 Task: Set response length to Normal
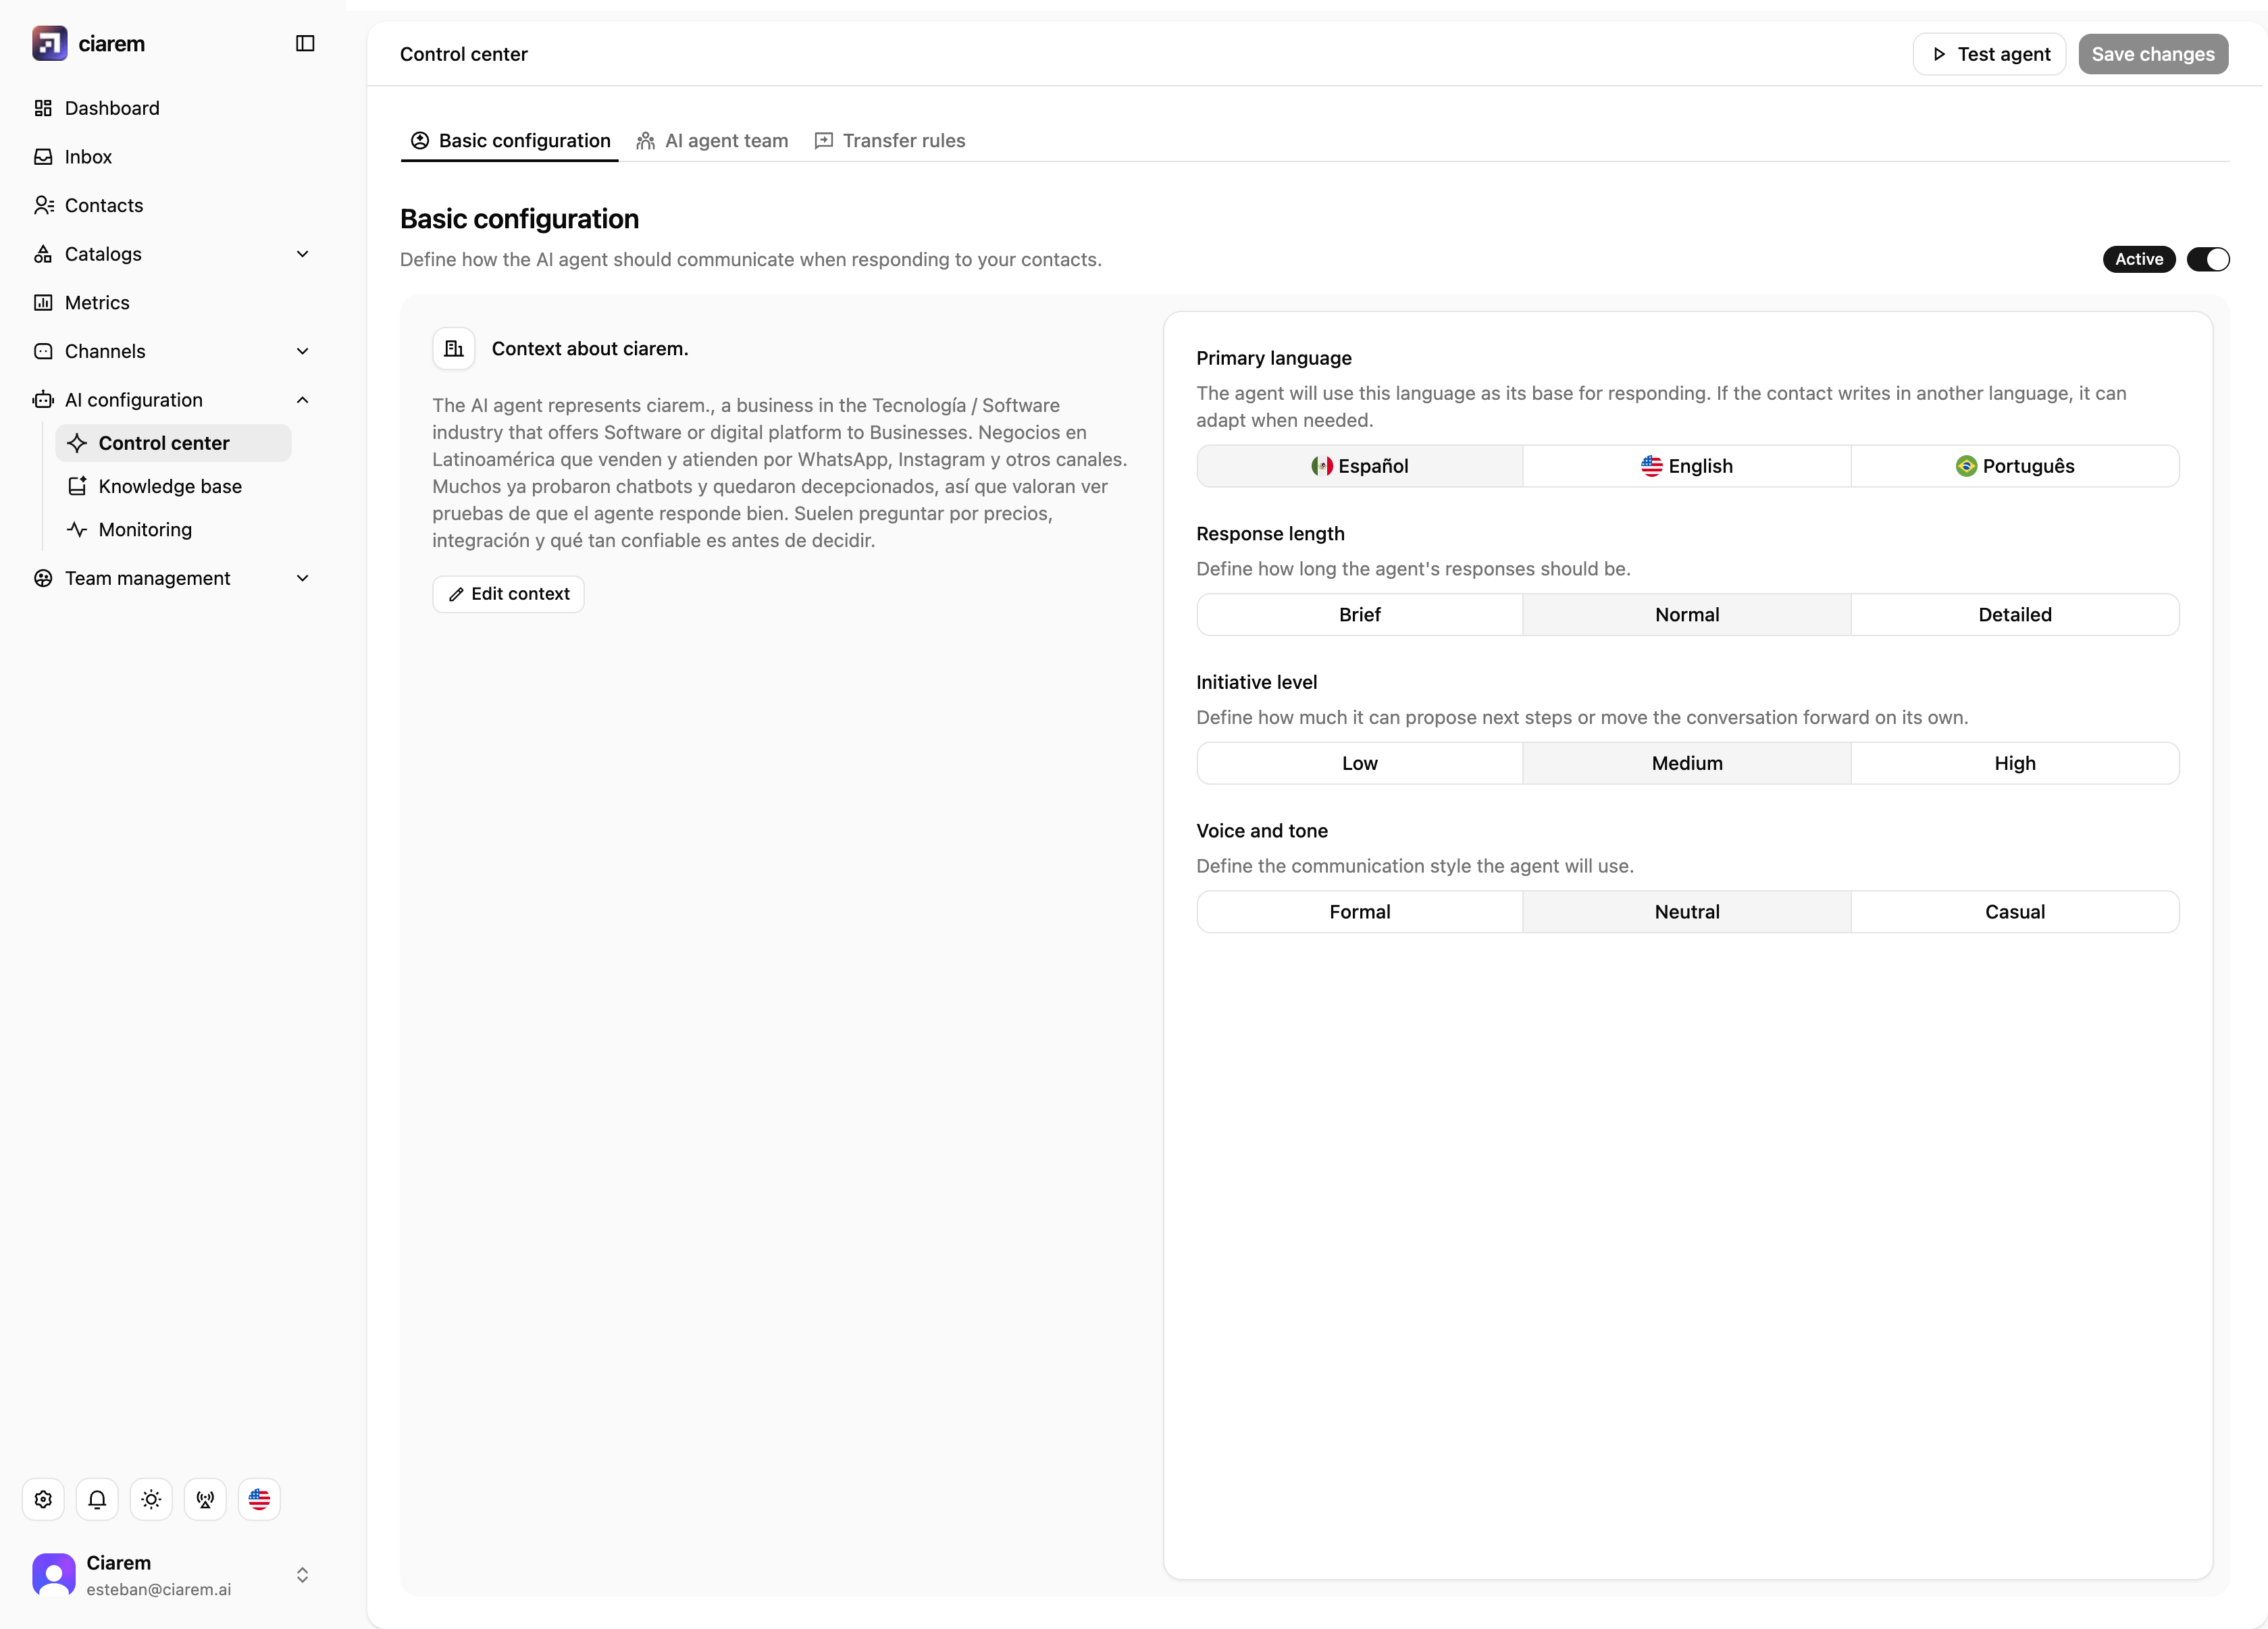click(1687, 615)
